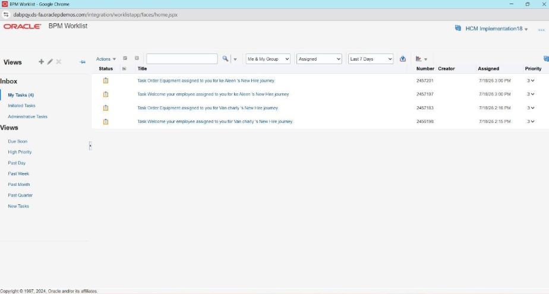
Task: Open the Past Quarter view
Action: [x=20, y=195]
